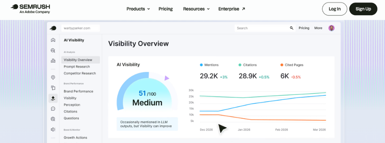Click the dashboard Search field
The width and height of the screenshot is (385, 143).
point(265,28)
